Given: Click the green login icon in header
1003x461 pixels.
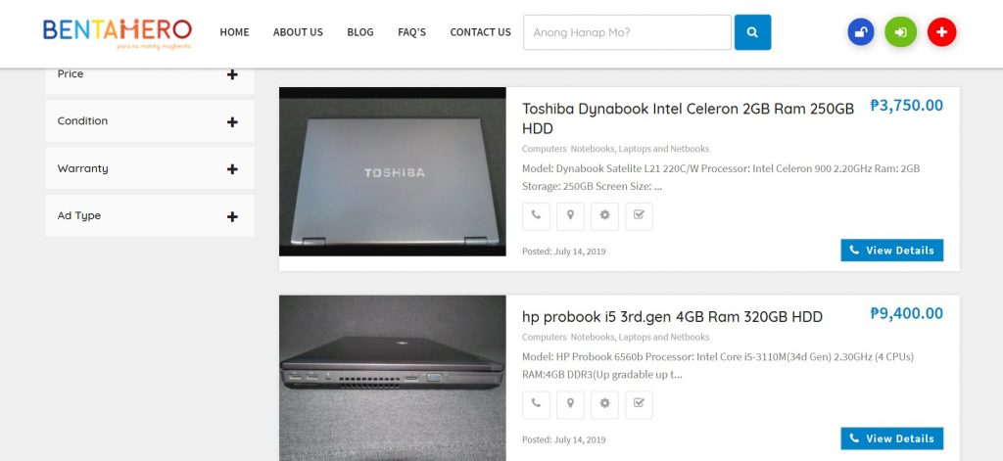Looking at the screenshot, I should [x=901, y=32].
